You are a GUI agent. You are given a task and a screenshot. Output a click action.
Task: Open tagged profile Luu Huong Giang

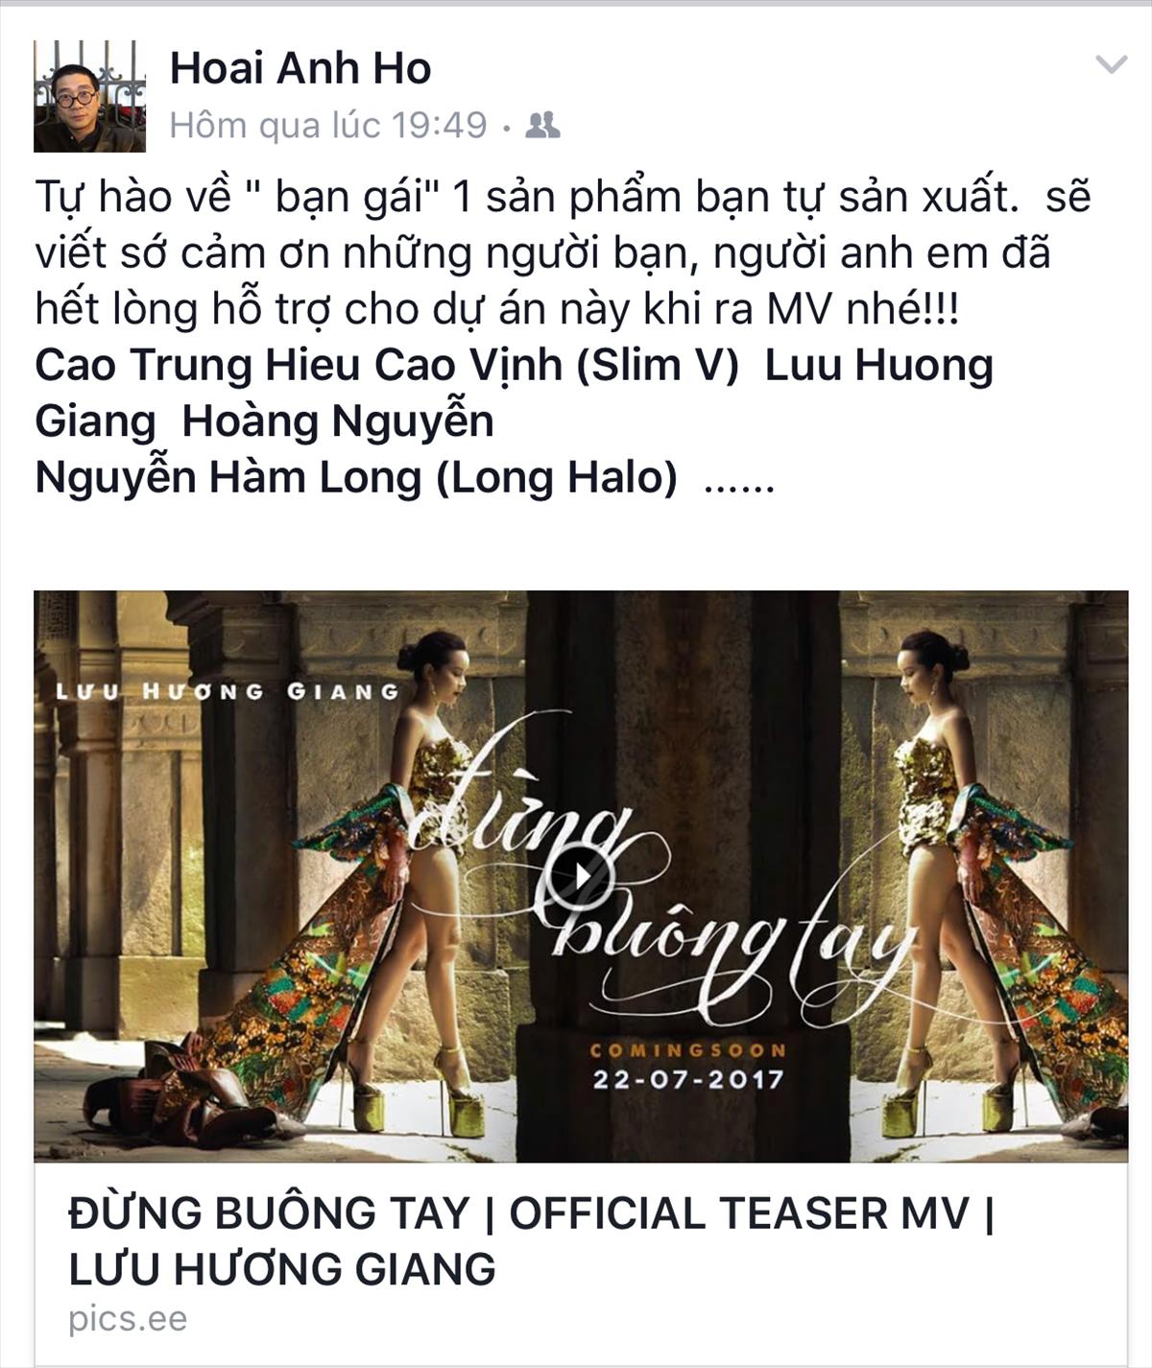click(514, 393)
